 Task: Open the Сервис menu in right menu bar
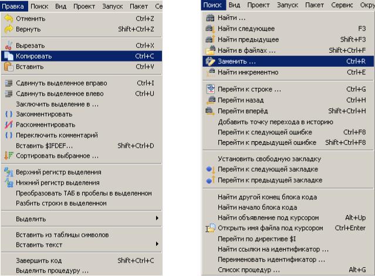coord(342,5)
